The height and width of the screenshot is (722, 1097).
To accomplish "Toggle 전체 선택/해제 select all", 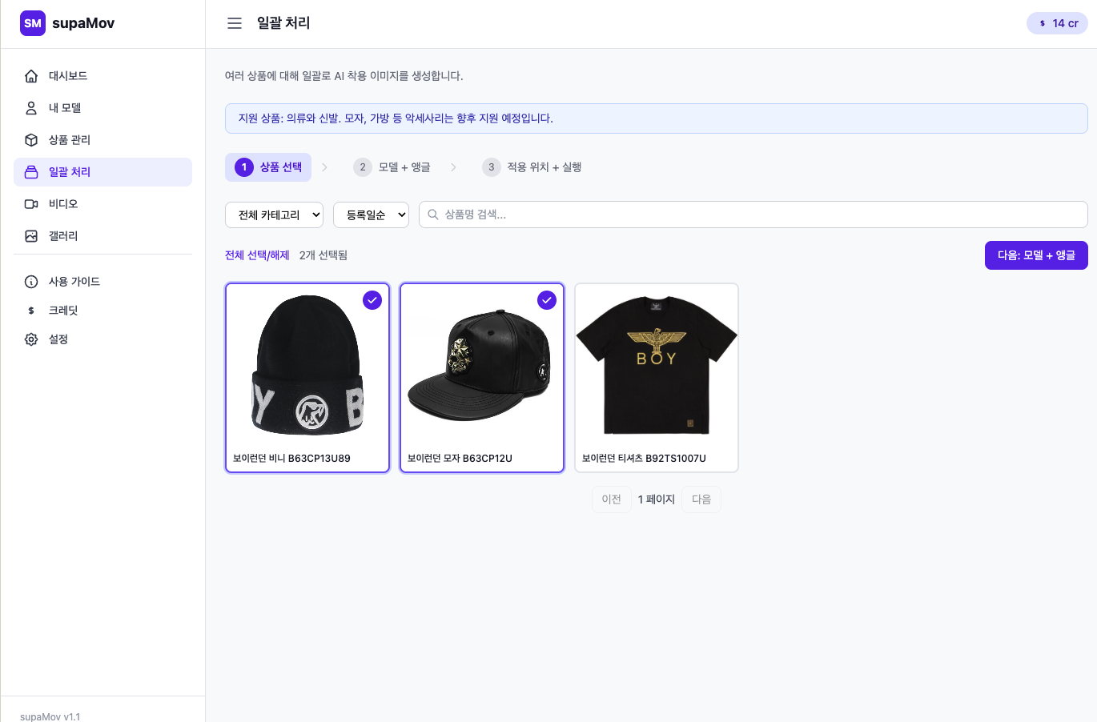I will point(257,255).
